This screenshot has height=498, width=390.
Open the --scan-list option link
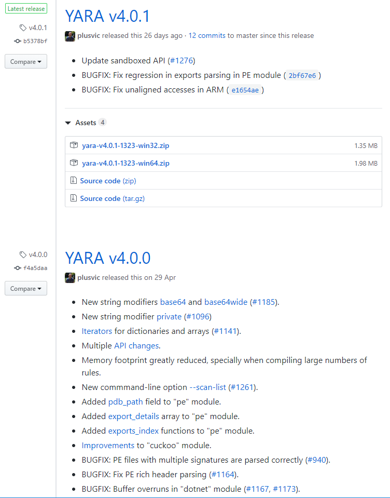[207, 387]
